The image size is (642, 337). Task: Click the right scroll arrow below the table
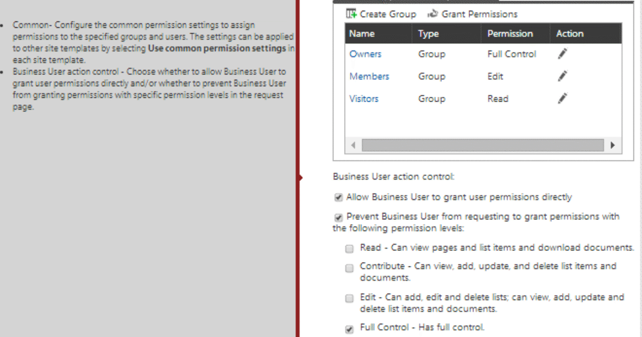pyautogui.click(x=612, y=145)
